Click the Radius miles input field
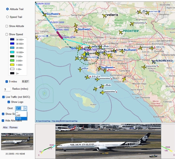The width and height of the screenshot is (175, 159). [x=7, y=89]
